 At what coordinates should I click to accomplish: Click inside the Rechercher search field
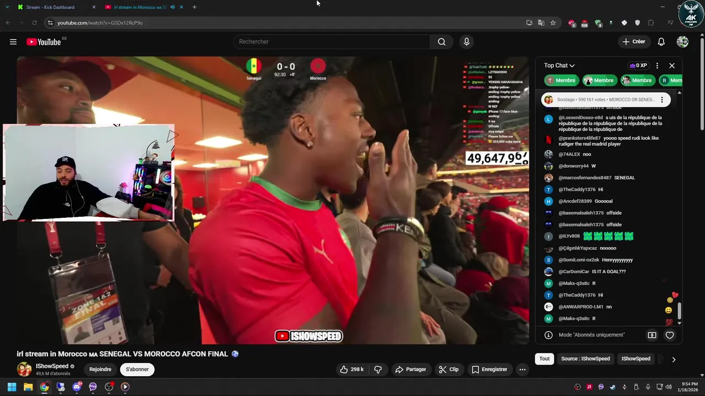(332, 42)
